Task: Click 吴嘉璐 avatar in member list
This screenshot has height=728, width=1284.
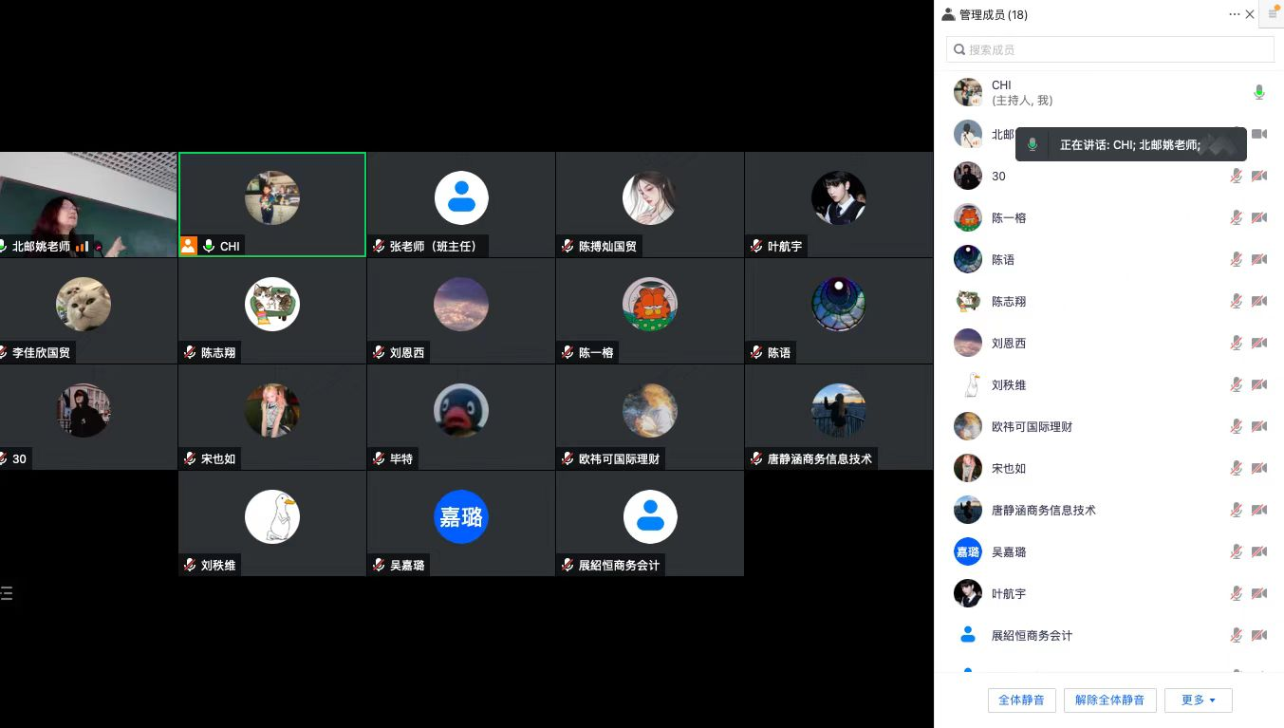Action: 968,551
